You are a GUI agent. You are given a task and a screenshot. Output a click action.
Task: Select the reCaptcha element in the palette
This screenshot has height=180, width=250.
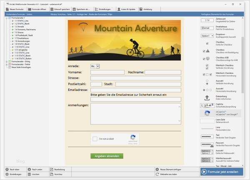tap(220, 113)
